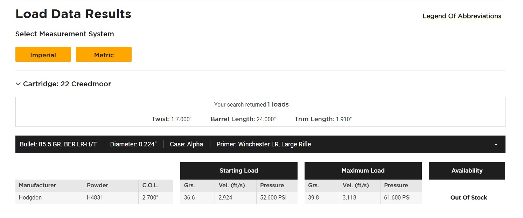Click the Out Of Stock availability text
523x218 pixels.
click(468, 198)
